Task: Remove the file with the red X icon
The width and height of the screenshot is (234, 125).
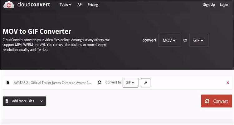Action: click(228, 82)
